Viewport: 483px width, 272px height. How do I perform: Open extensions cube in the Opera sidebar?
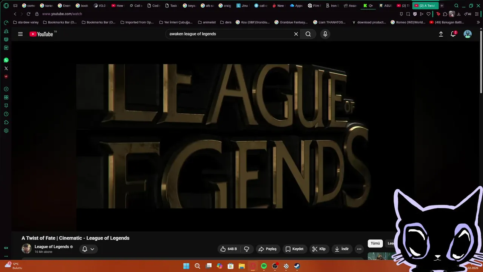pos(6,122)
